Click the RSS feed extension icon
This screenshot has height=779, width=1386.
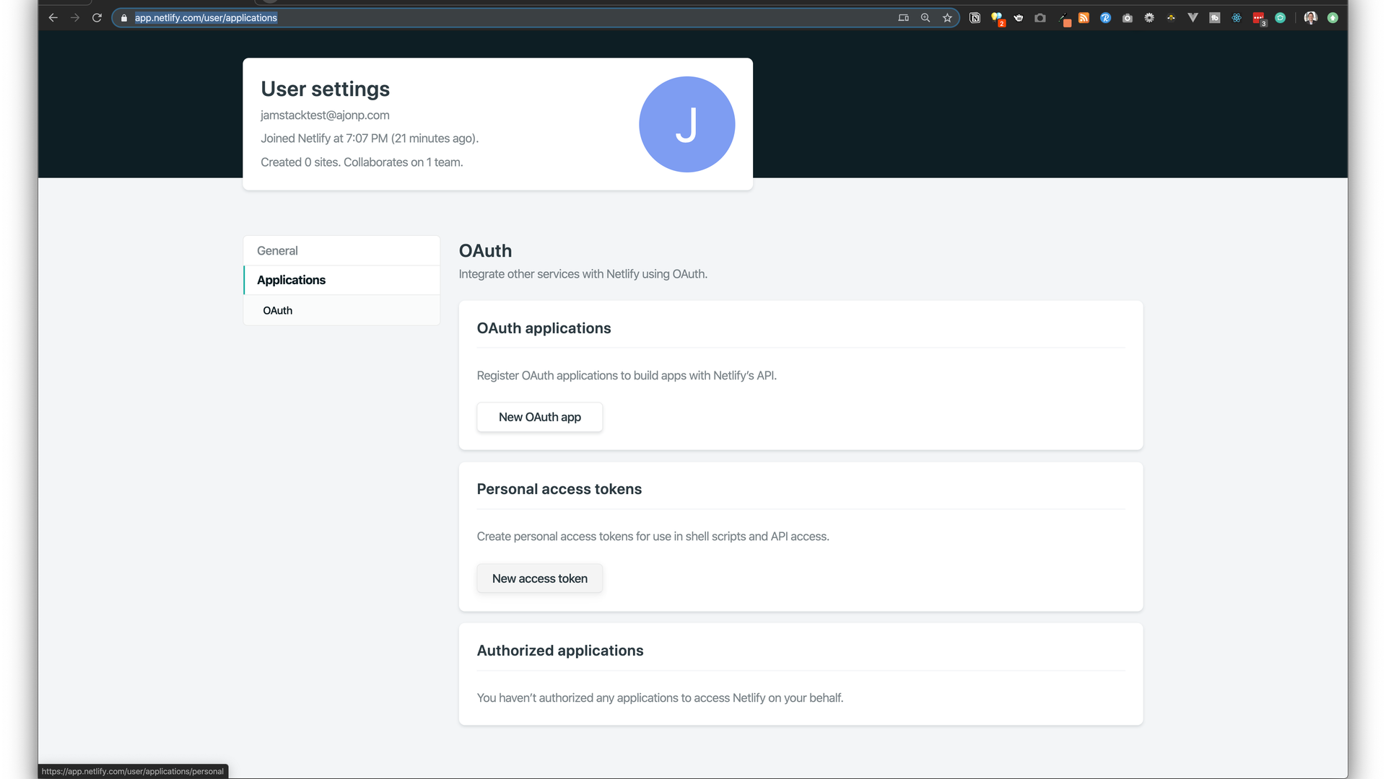coord(1084,18)
